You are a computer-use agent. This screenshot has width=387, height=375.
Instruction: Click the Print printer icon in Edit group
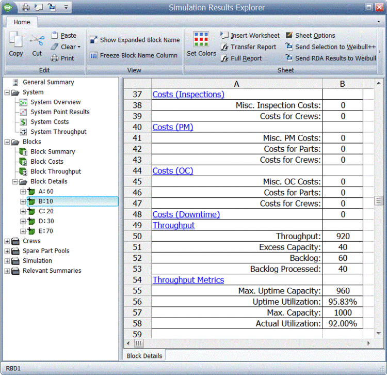tap(54, 58)
